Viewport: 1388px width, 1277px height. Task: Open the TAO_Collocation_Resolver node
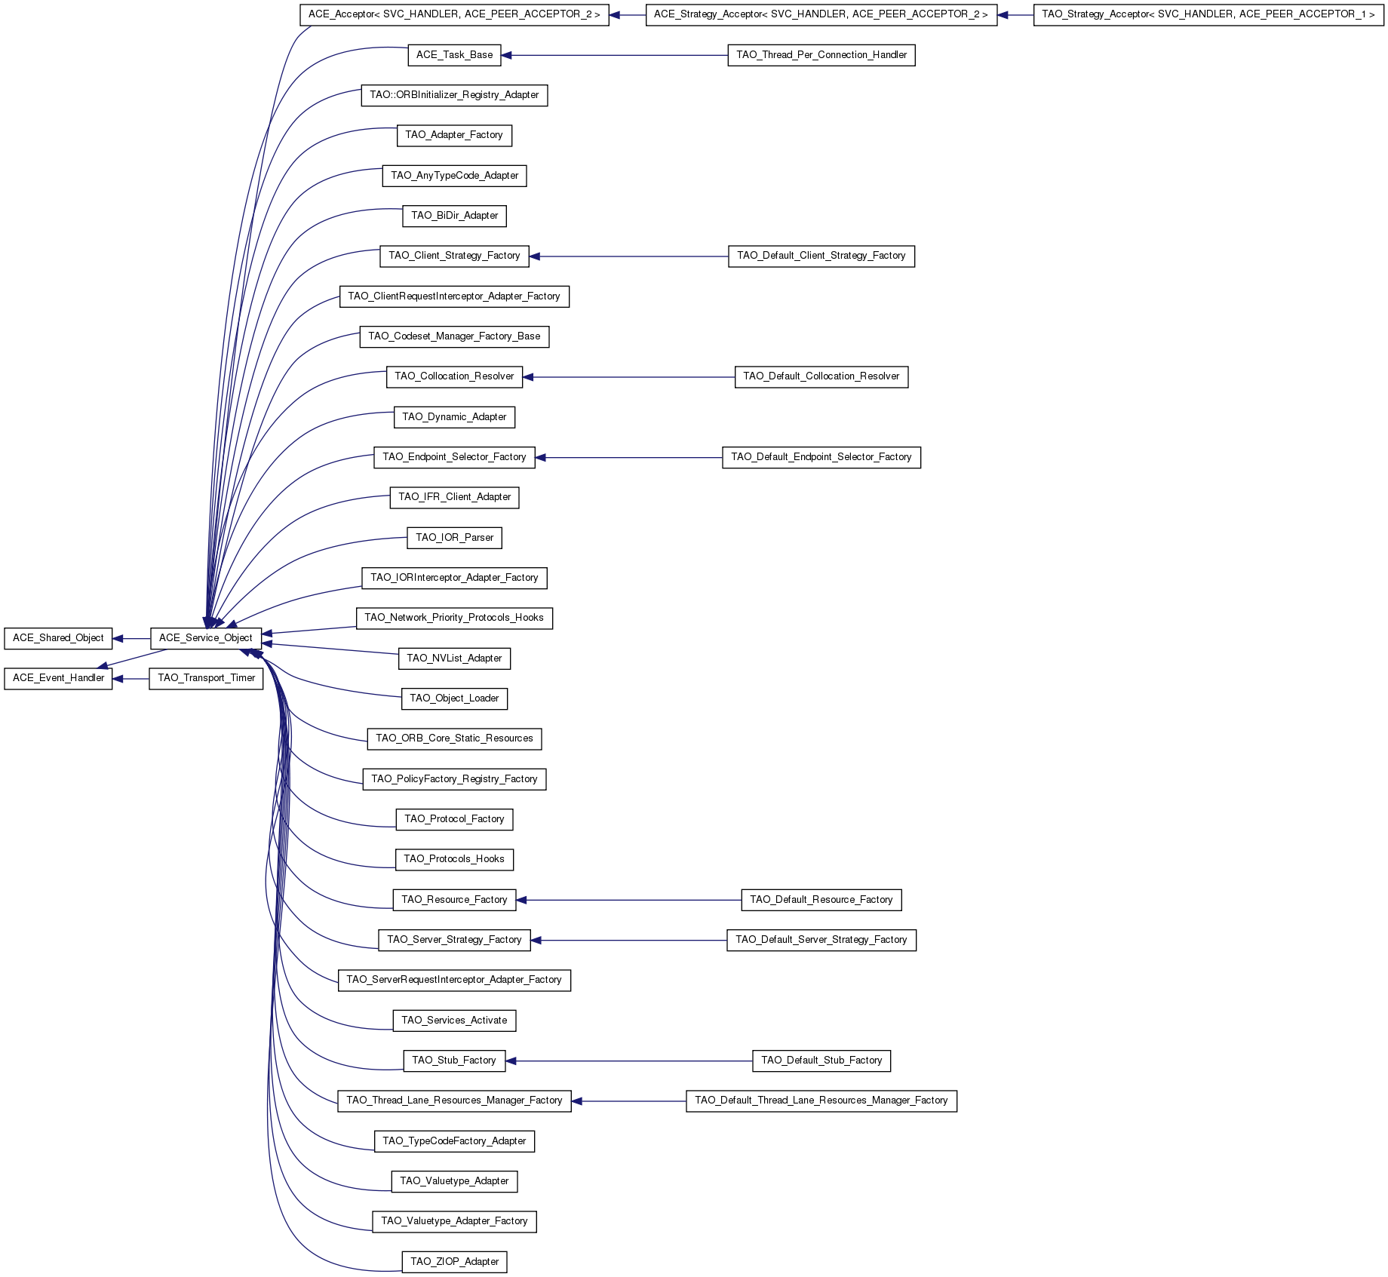[454, 376]
